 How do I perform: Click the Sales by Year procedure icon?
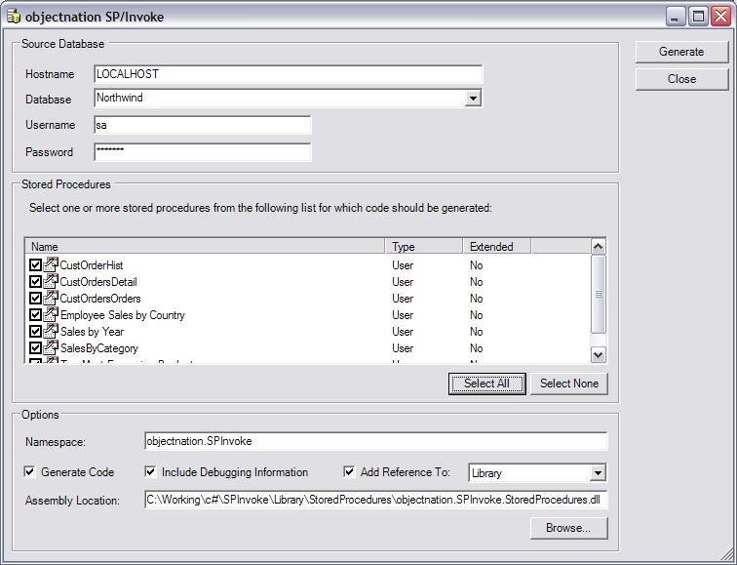coord(51,331)
